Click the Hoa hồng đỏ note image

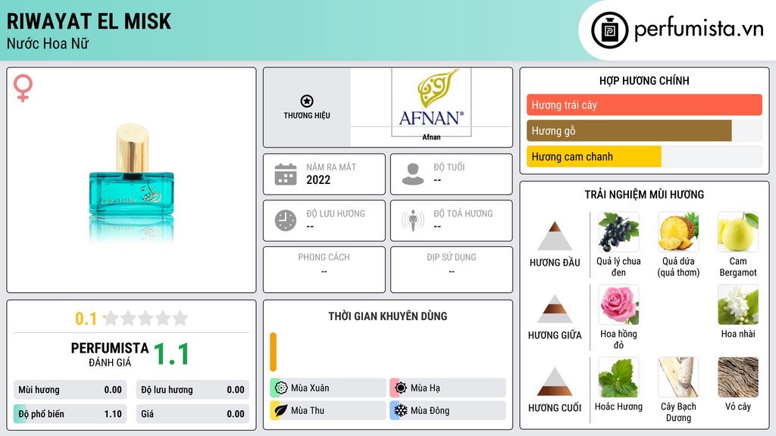pos(618,304)
